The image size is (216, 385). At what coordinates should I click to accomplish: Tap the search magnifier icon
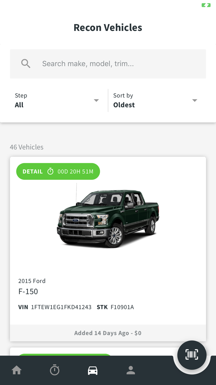(x=26, y=64)
